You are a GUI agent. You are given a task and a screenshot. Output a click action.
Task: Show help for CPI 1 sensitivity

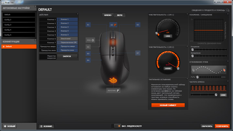pos(187,14)
